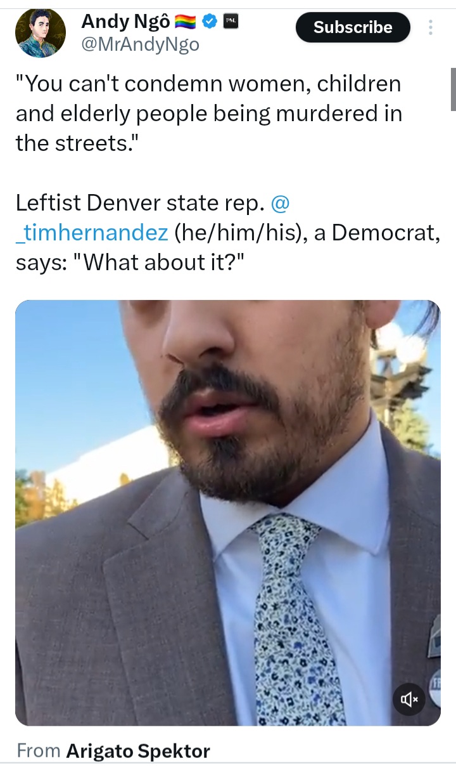Screen dimensions: 456x770
Task: Unmute the video with the speaker icon
Action: 409,700
